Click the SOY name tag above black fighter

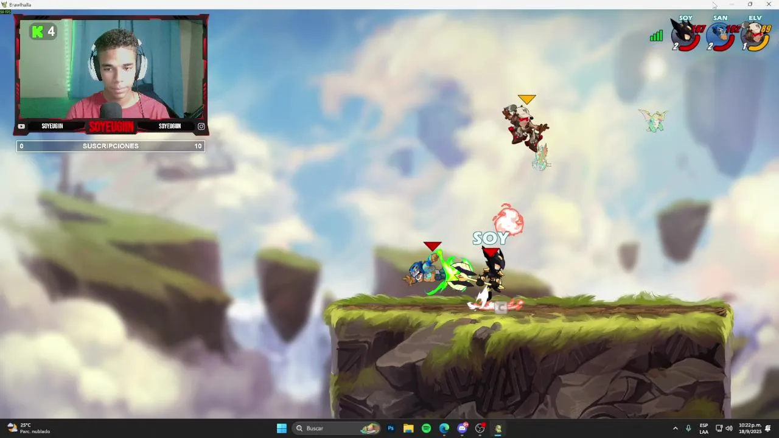coord(491,238)
